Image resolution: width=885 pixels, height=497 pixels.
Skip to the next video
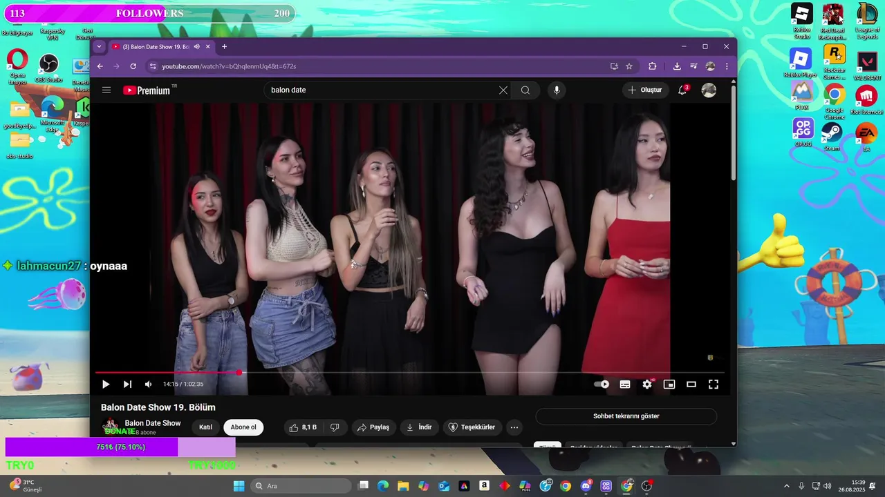pos(127,384)
